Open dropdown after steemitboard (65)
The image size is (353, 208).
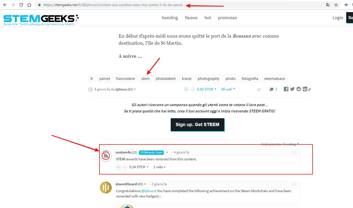pyautogui.click(x=145, y=184)
